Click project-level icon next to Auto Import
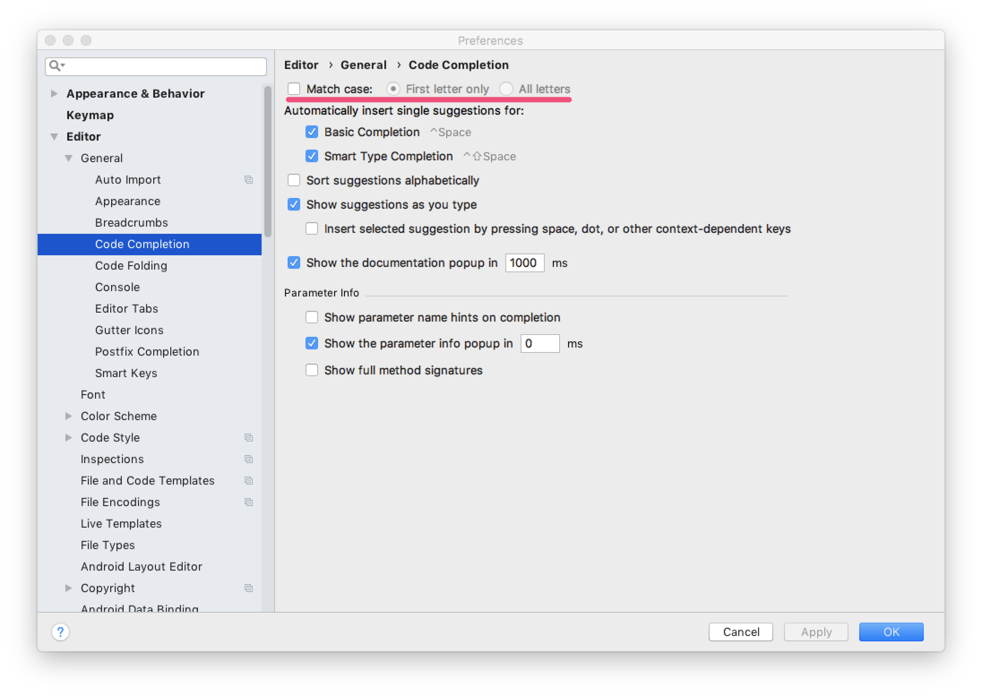982x696 pixels. click(249, 180)
